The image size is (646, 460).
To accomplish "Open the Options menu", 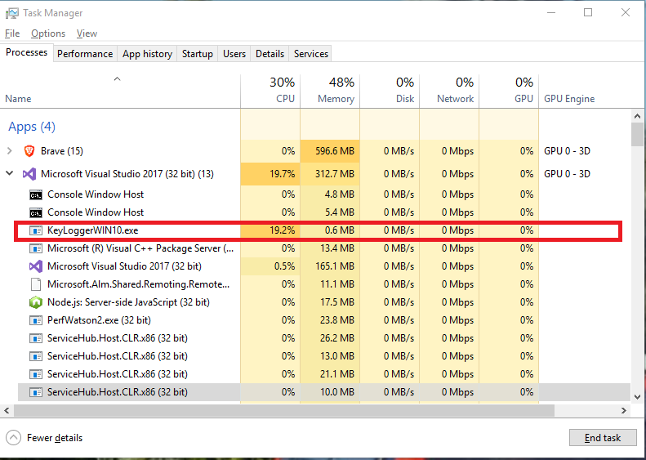I will coord(48,33).
